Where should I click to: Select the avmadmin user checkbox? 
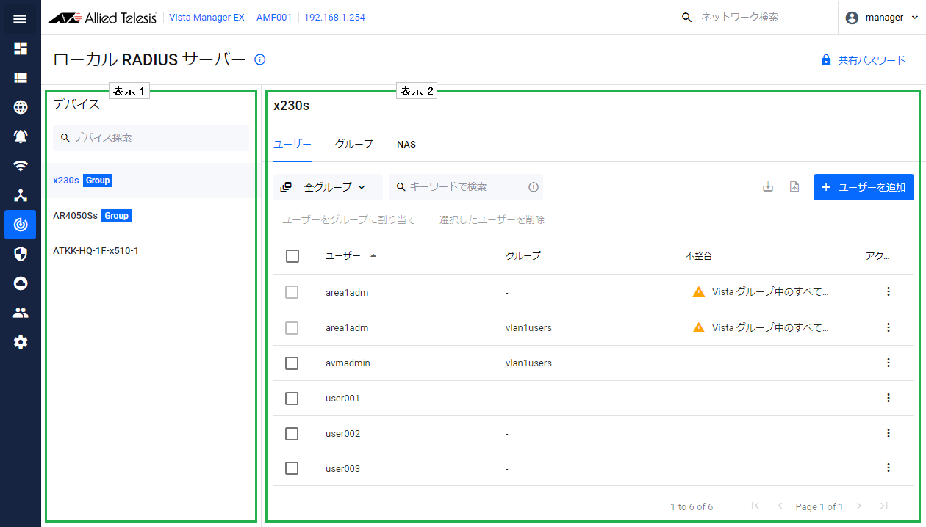point(292,363)
